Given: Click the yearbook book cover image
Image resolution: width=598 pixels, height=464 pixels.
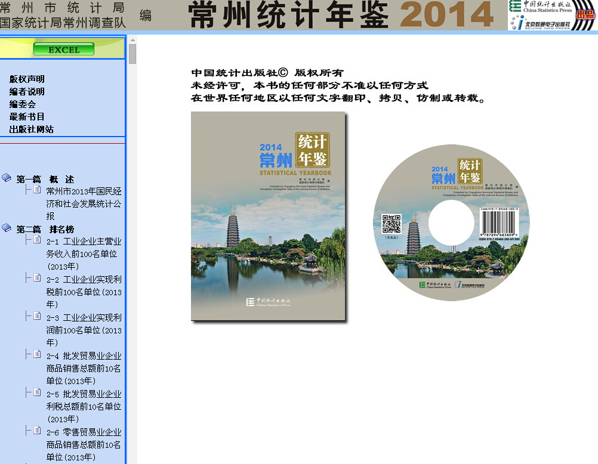Looking at the screenshot, I should pos(268,216).
